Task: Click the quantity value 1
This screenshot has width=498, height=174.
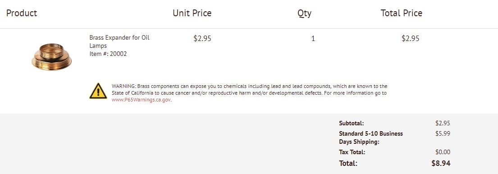Action: pos(313,39)
